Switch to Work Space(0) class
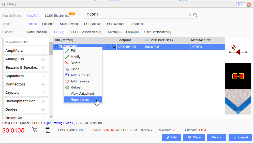Viewport: 254px width, 144px height. click(37, 32)
